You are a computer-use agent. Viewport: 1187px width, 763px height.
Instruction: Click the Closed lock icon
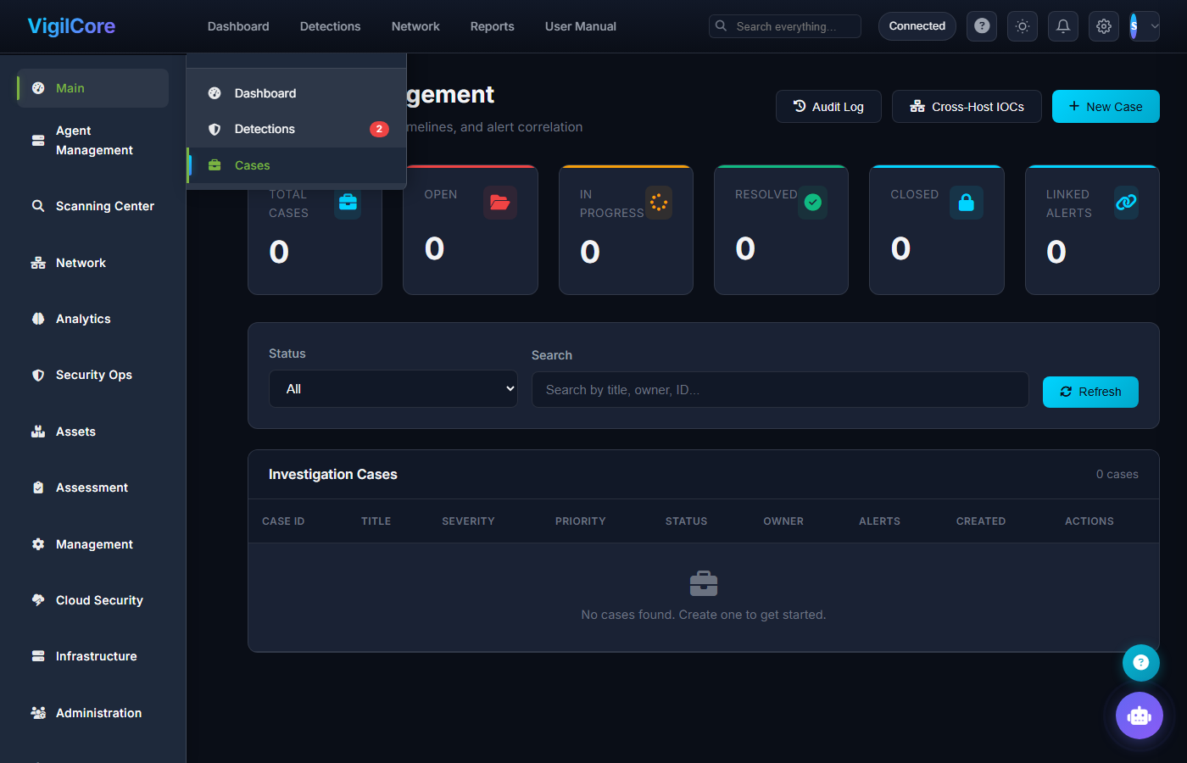point(967,203)
